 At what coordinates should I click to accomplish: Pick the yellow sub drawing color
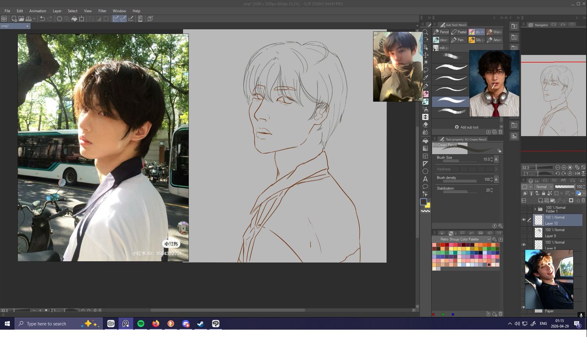click(428, 206)
